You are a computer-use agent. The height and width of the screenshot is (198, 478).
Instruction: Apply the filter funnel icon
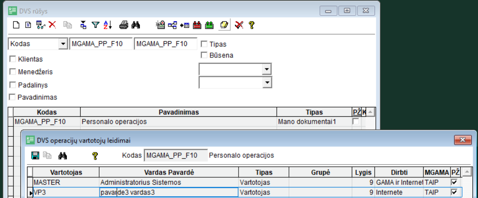point(96,25)
